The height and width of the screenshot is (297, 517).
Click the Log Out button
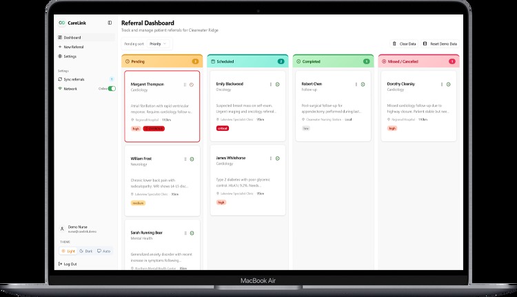pyautogui.click(x=68, y=264)
